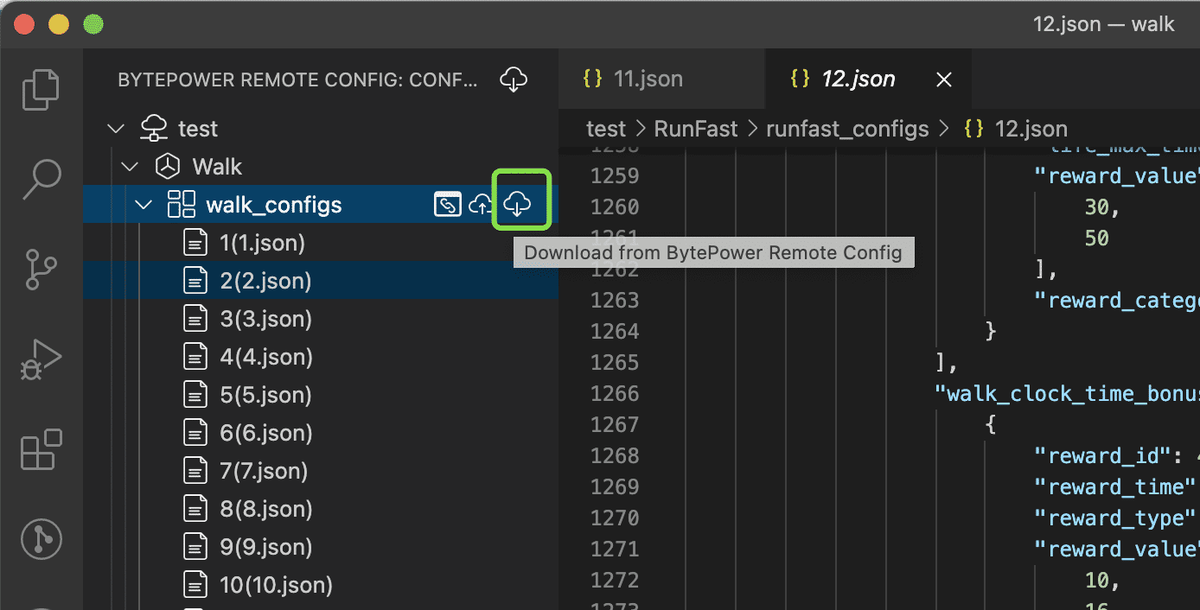Click line number 1272 in gutter
The image size is (1200, 610).
pos(615,580)
